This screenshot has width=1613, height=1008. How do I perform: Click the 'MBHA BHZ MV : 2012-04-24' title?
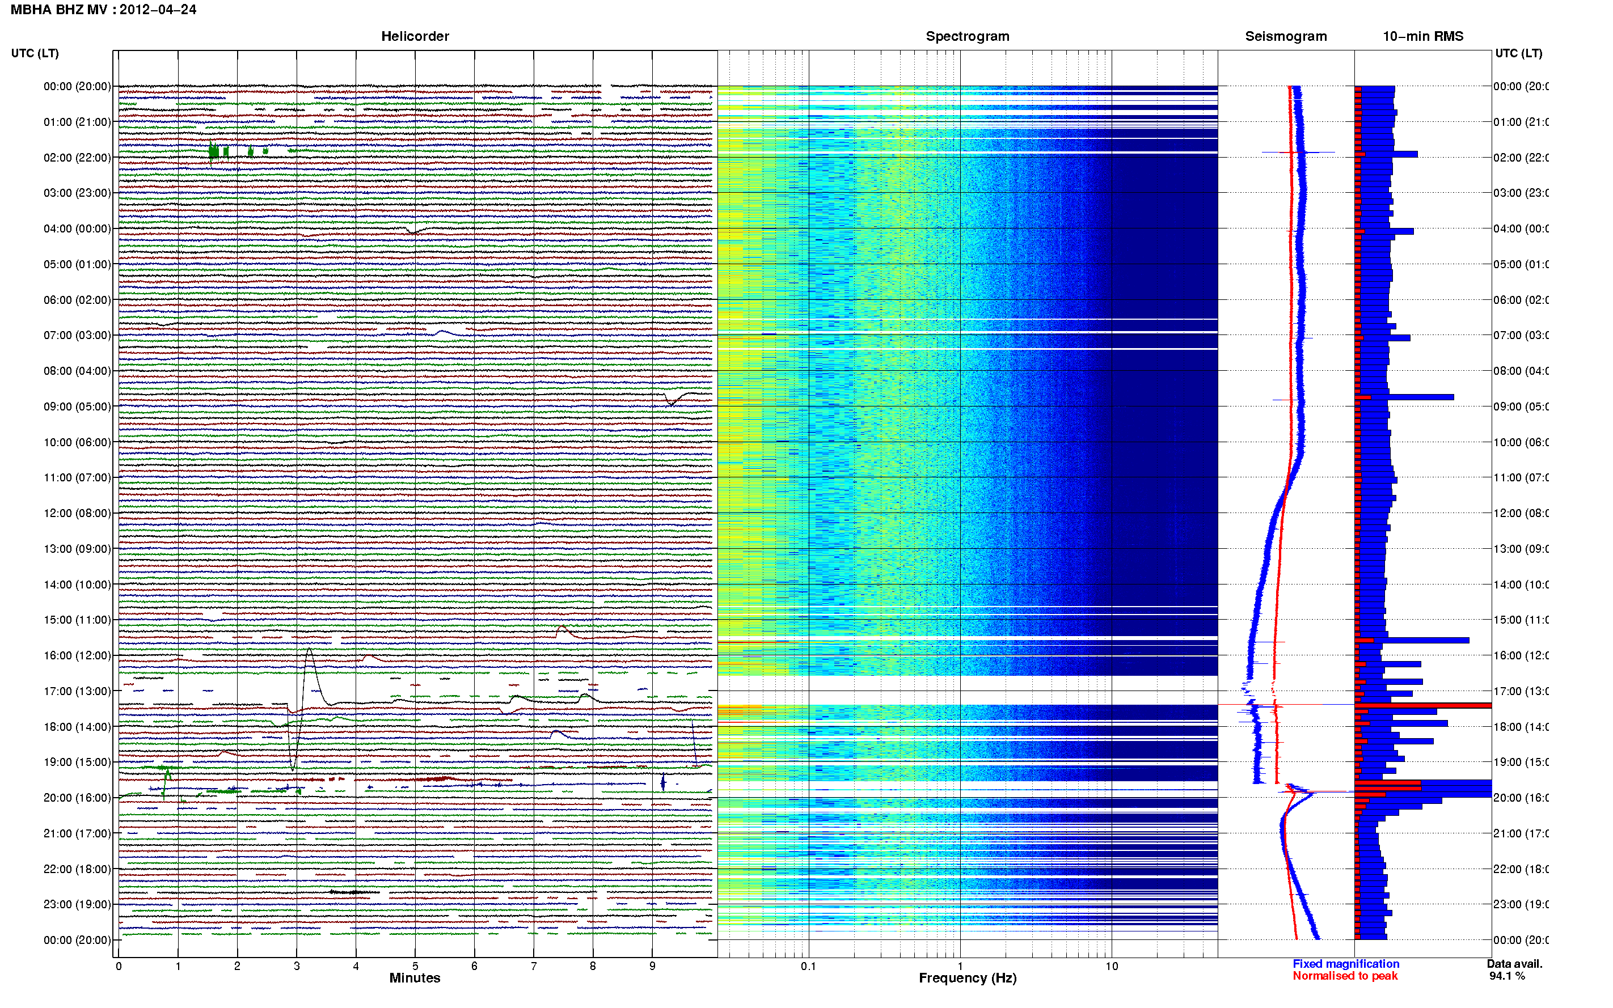click(x=103, y=10)
